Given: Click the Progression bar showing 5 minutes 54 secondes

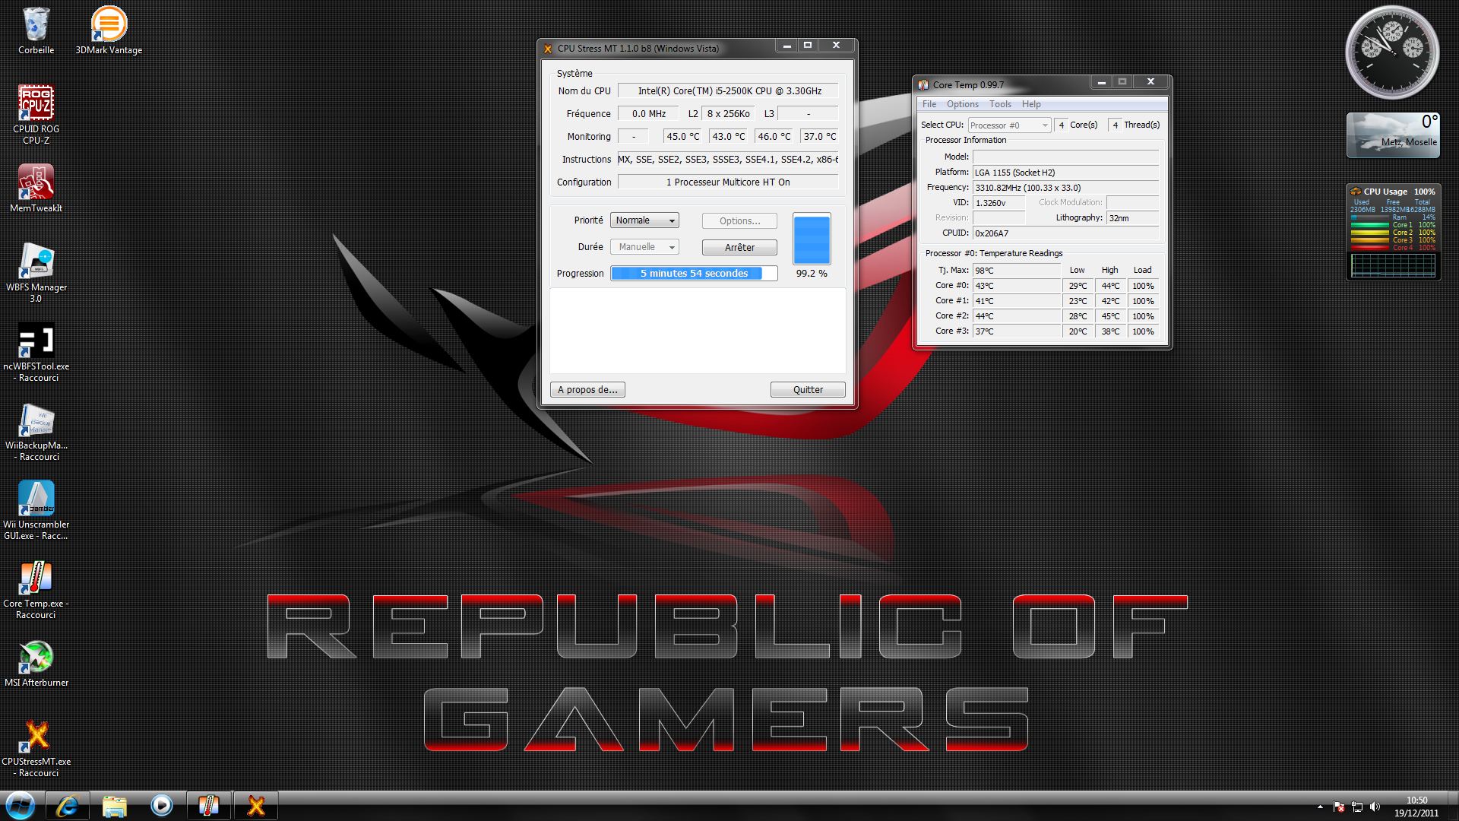Looking at the screenshot, I should coord(694,274).
